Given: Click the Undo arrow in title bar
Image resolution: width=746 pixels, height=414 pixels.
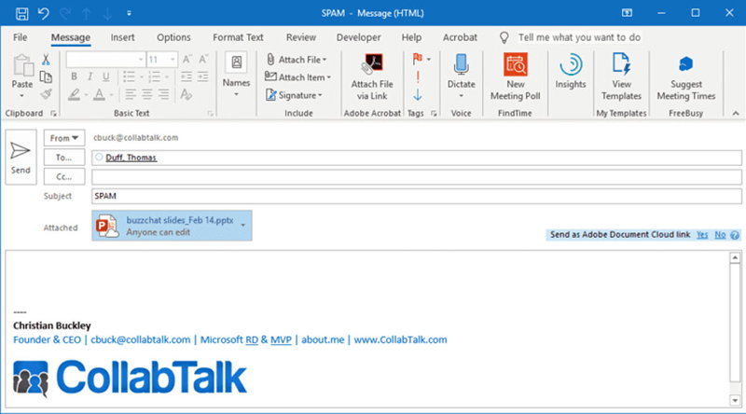Looking at the screenshot, I should pyautogui.click(x=43, y=13).
